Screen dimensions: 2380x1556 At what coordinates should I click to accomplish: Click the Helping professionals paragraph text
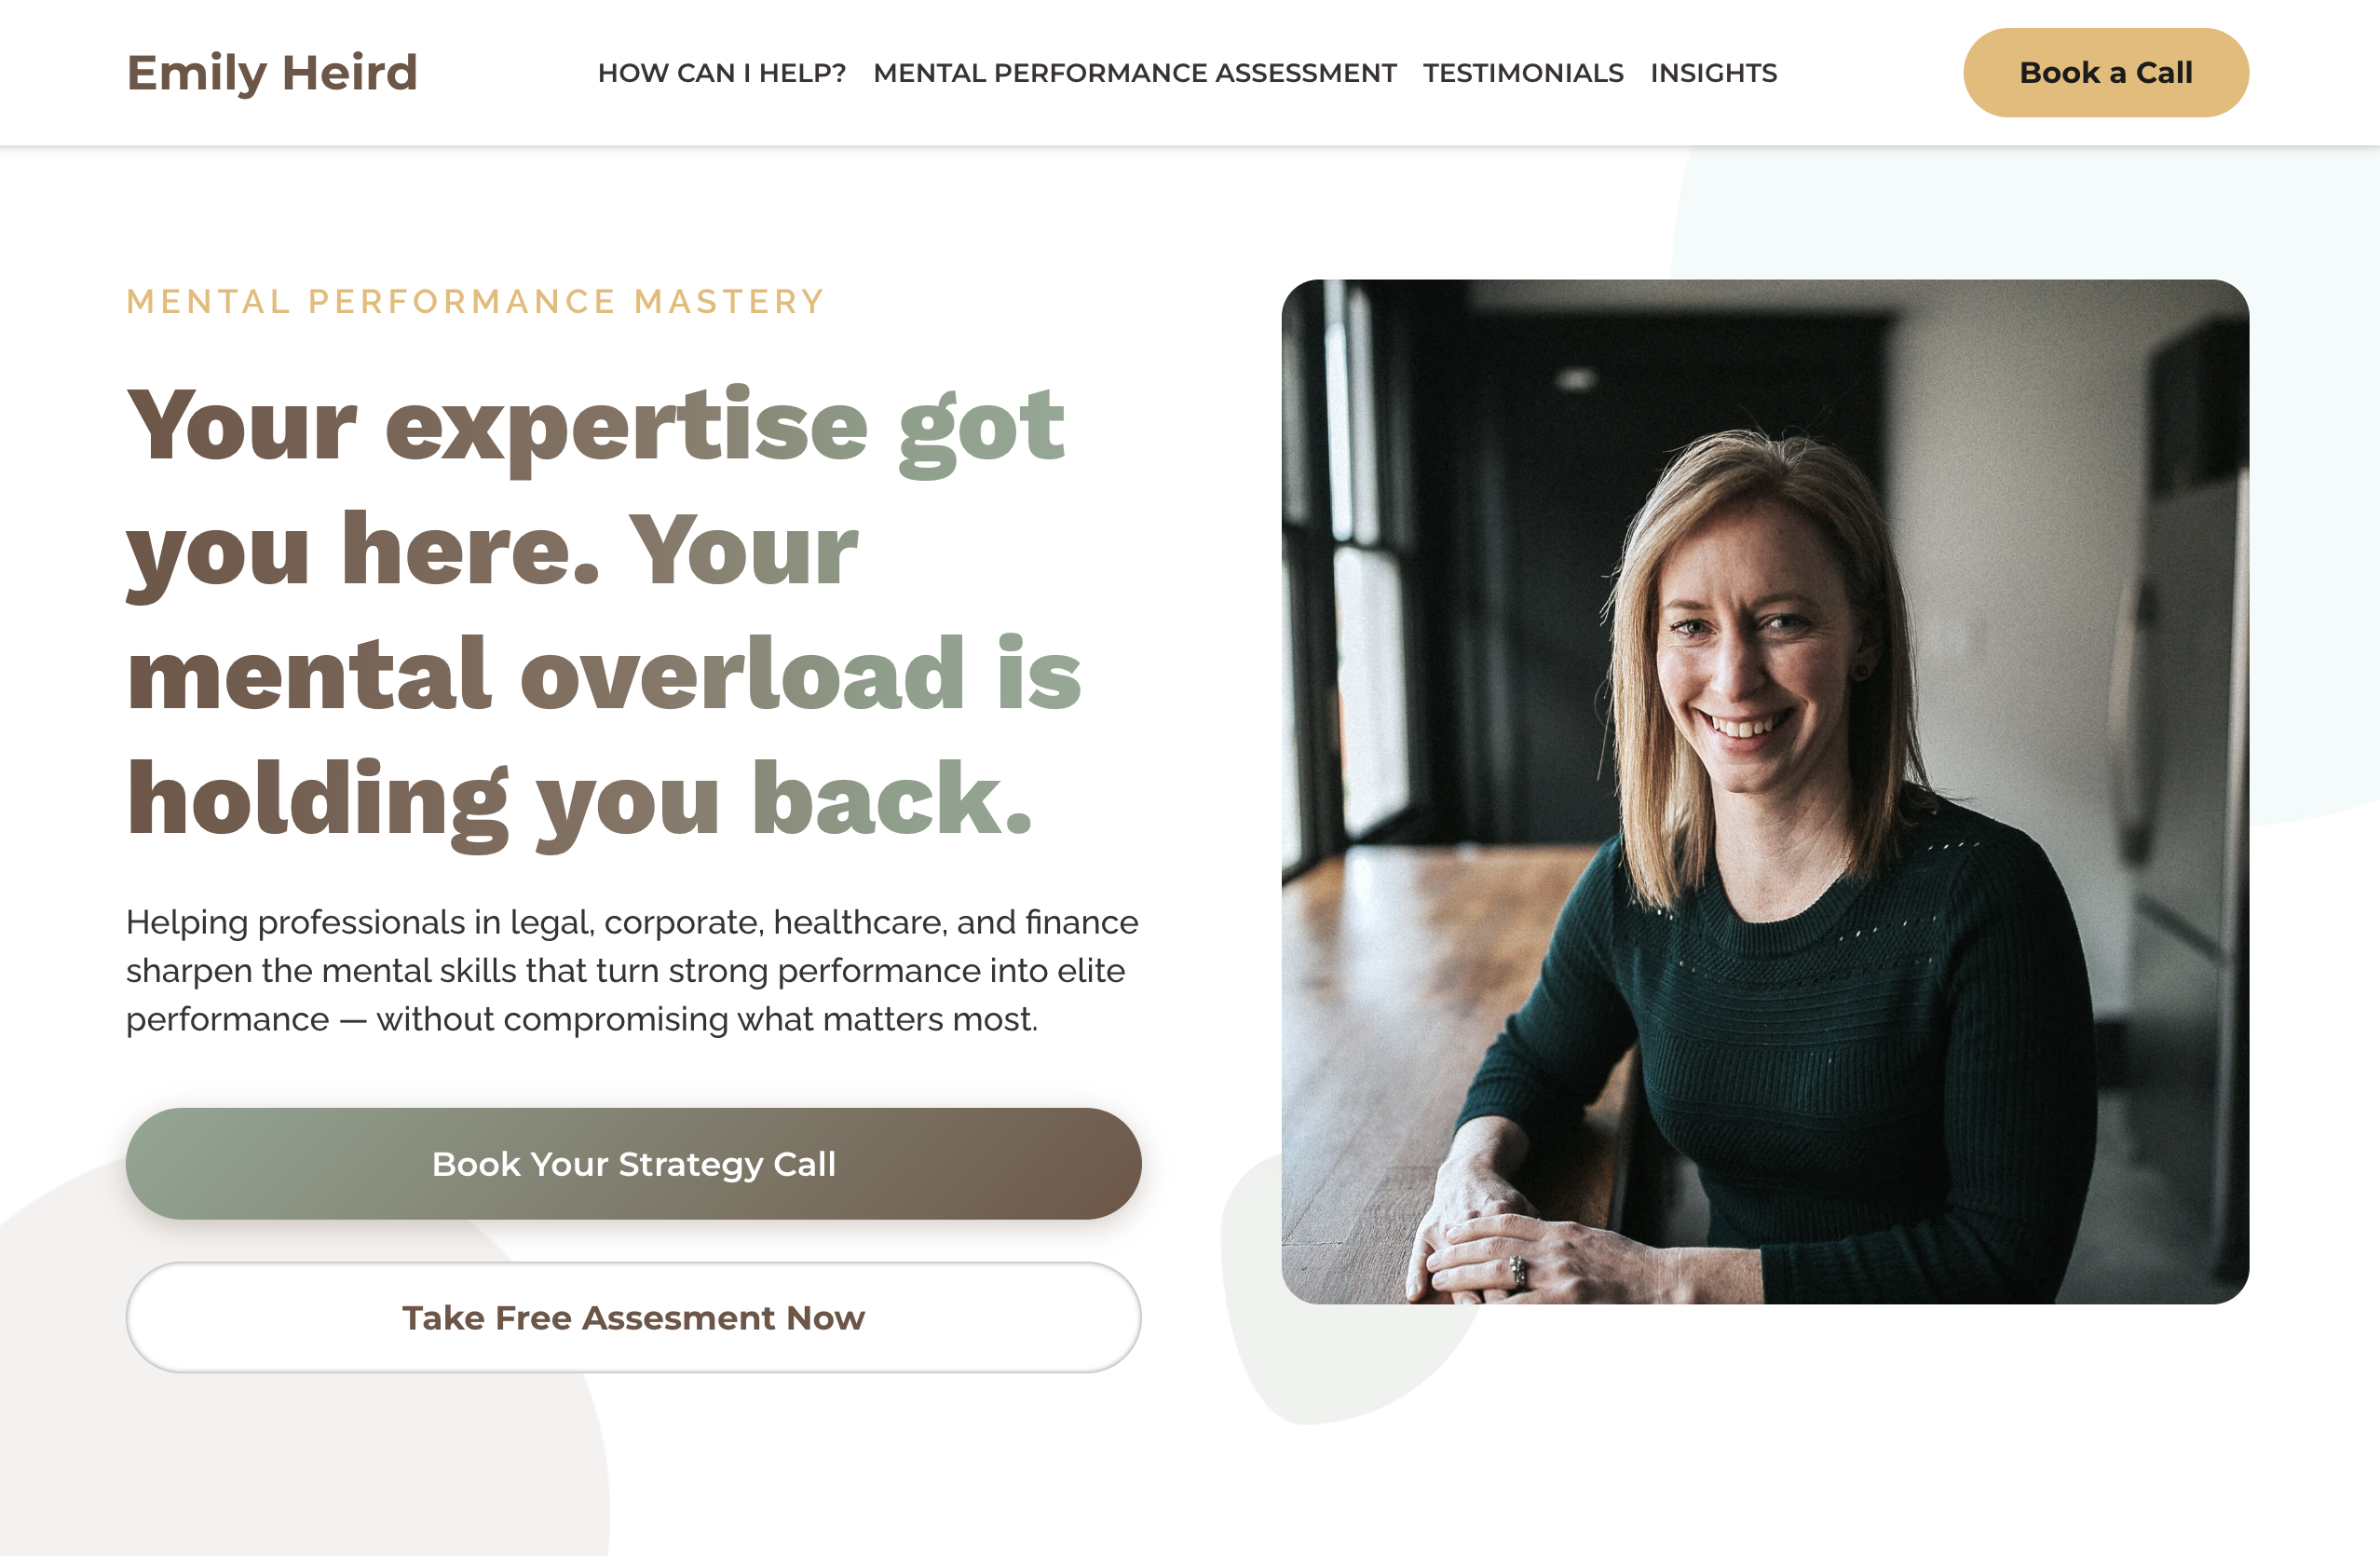tap(632, 970)
